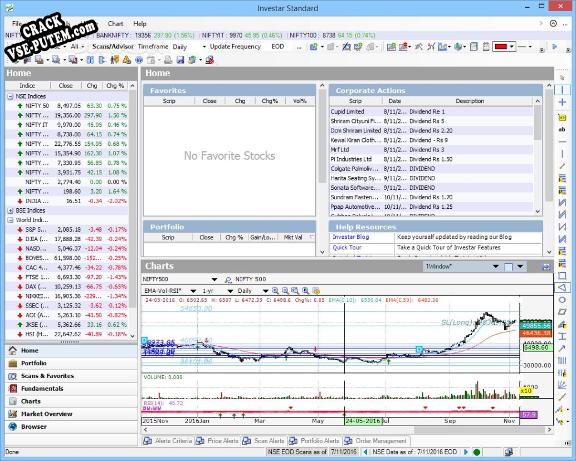Click the red line color swatch
The width and height of the screenshot is (576, 461).
pyautogui.click(x=501, y=47)
